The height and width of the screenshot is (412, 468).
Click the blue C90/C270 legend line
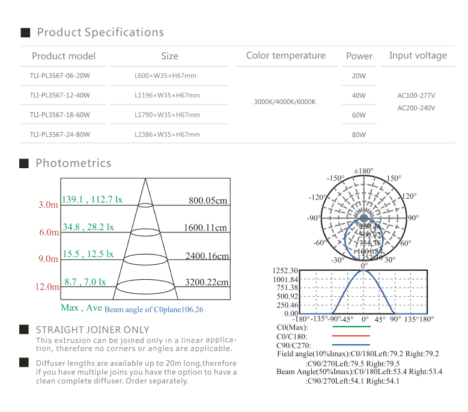[x=351, y=345]
